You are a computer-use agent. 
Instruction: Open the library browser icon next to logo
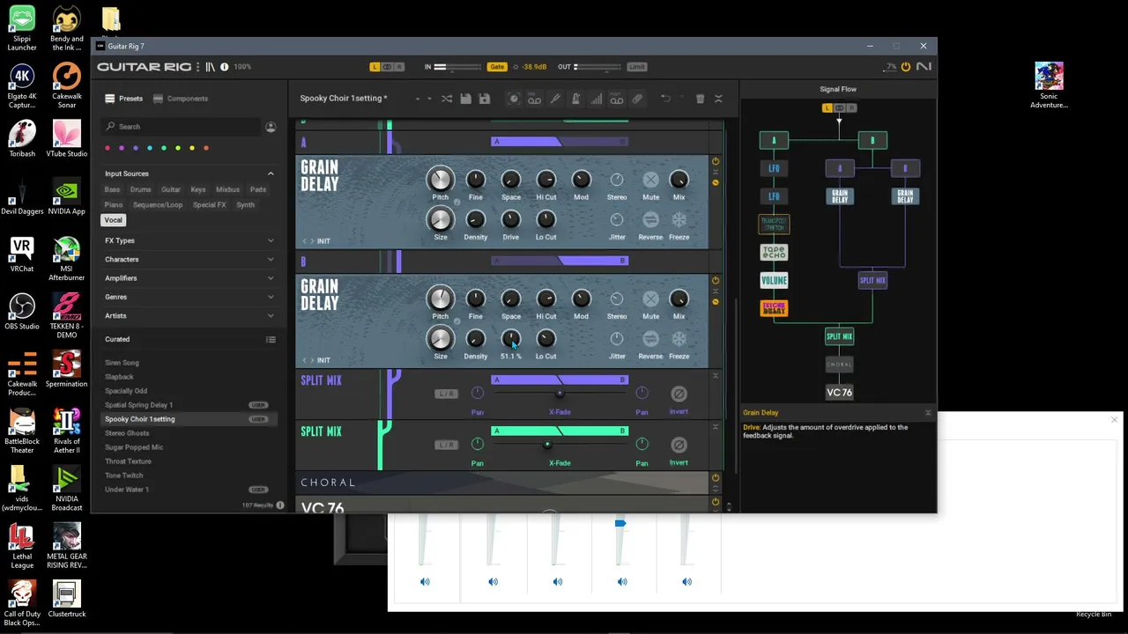[x=210, y=67]
